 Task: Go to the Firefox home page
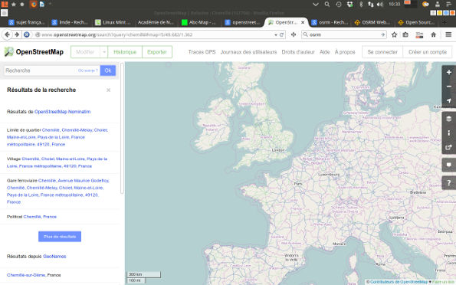[x=433, y=34]
